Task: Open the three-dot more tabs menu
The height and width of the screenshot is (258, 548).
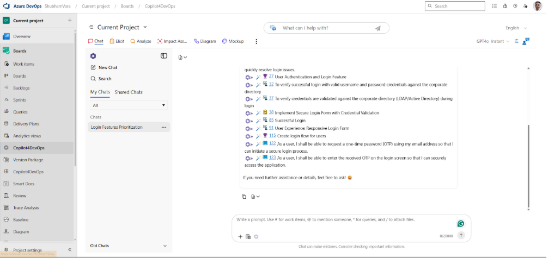Action: click(x=256, y=41)
